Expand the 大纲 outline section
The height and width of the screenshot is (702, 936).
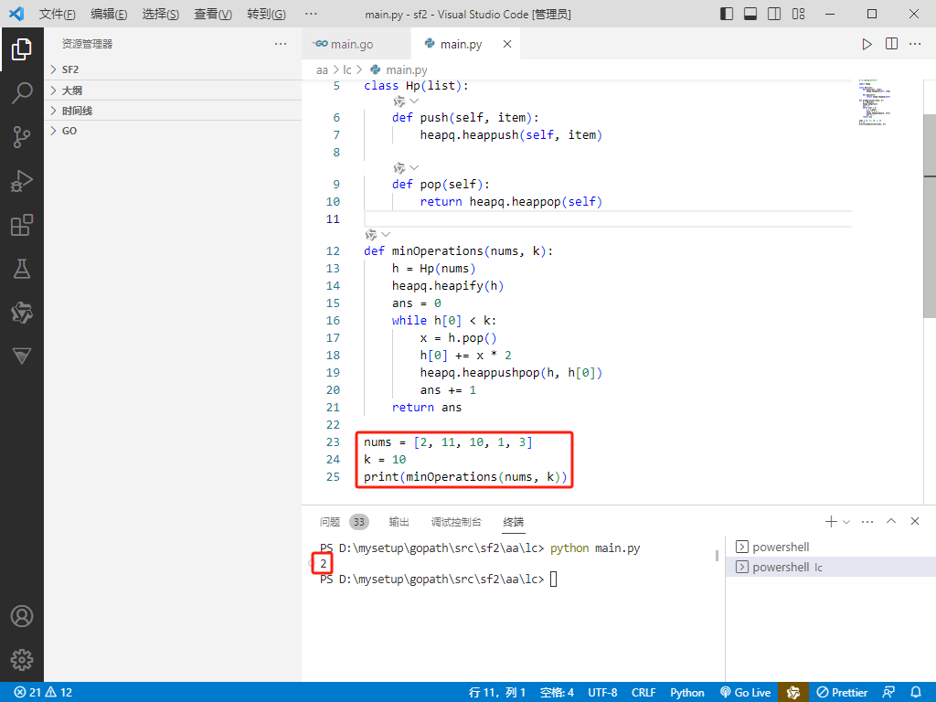(x=173, y=90)
